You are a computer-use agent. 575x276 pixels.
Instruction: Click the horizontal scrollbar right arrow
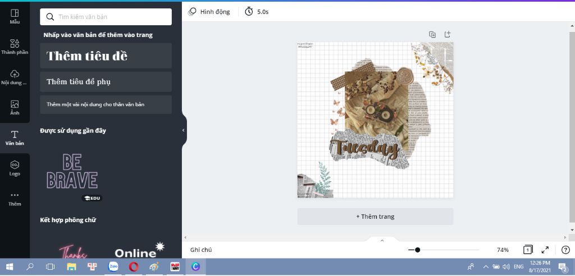(565, 237)
